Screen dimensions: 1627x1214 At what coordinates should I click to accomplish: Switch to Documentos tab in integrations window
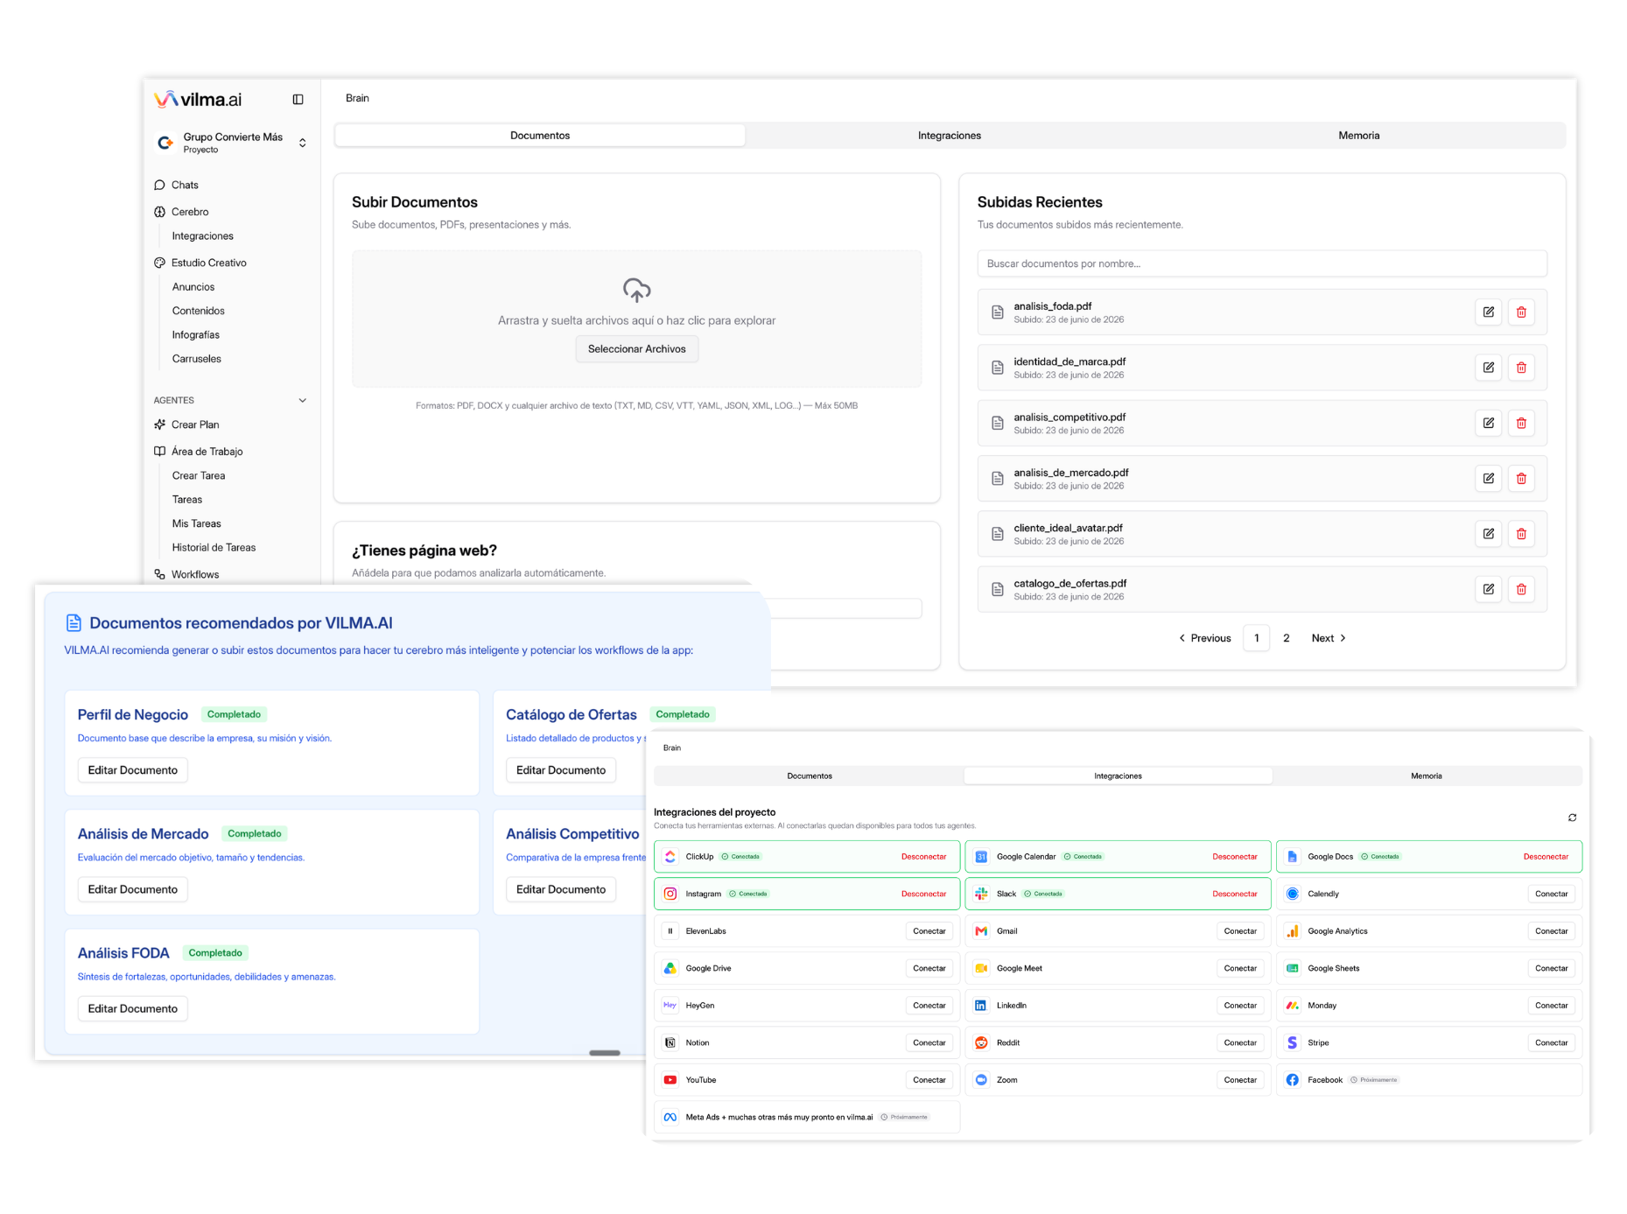click(x=810, y=776)
